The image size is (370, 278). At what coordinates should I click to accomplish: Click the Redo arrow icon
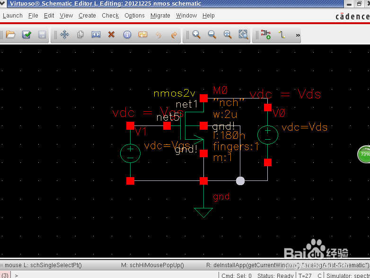(174, 35)
